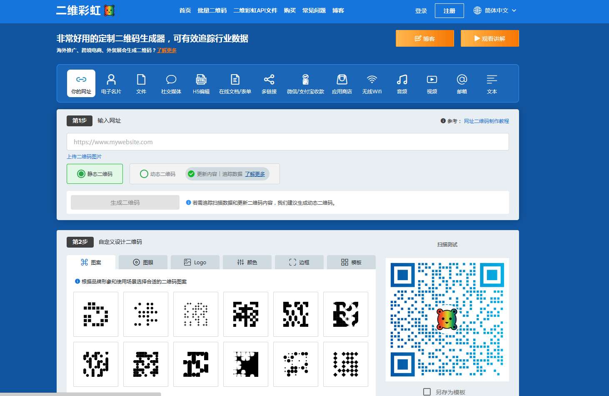Image resolution: width=609 pixels, height=396 pixels.
Task: Click the orange 博客 button
Action: (425, 38)
